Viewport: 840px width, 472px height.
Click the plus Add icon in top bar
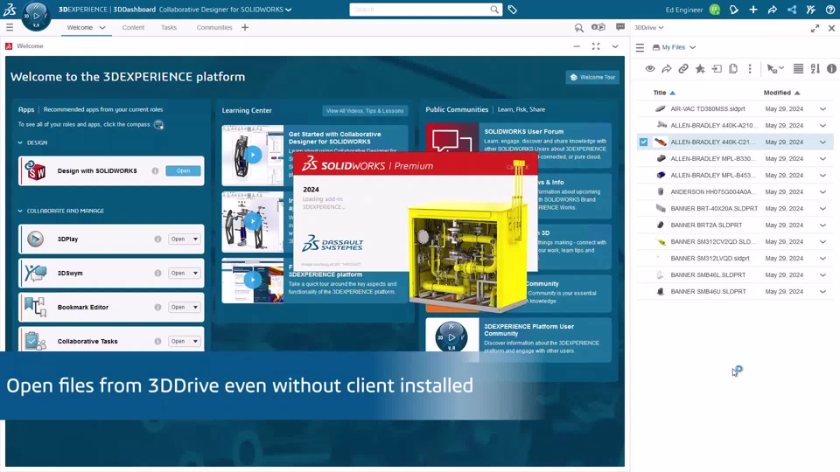click(753, 10)
